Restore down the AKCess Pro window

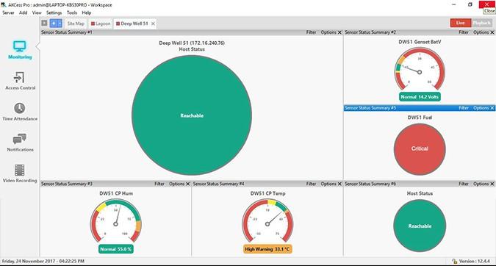tap(470, 4)
